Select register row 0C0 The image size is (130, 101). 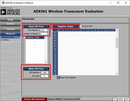point(55,38)
